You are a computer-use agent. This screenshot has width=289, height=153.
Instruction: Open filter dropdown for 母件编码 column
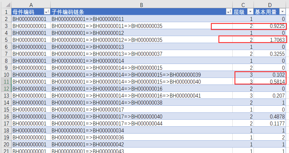coord(47,12)
